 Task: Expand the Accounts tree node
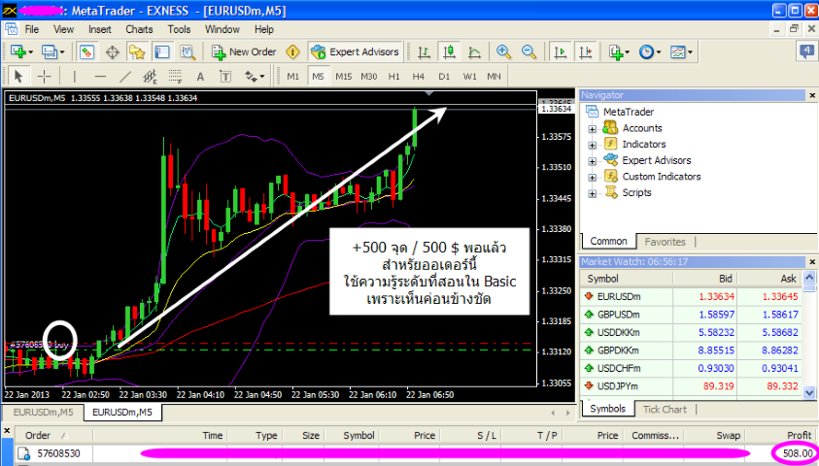[x=592, y=129]
